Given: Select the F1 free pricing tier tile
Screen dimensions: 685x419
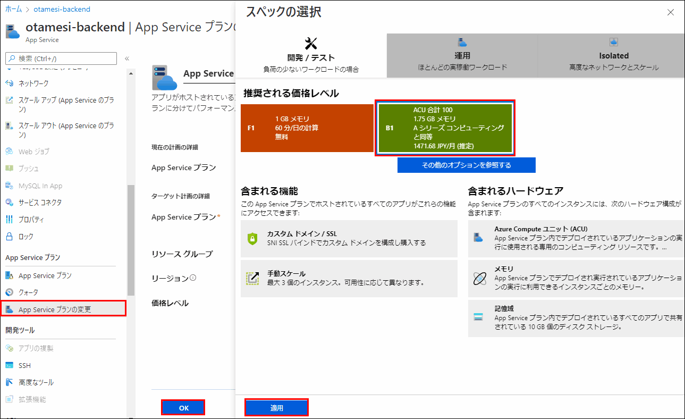Looking at the screenshot, I should pyautogui.click(x=307, y=128).
